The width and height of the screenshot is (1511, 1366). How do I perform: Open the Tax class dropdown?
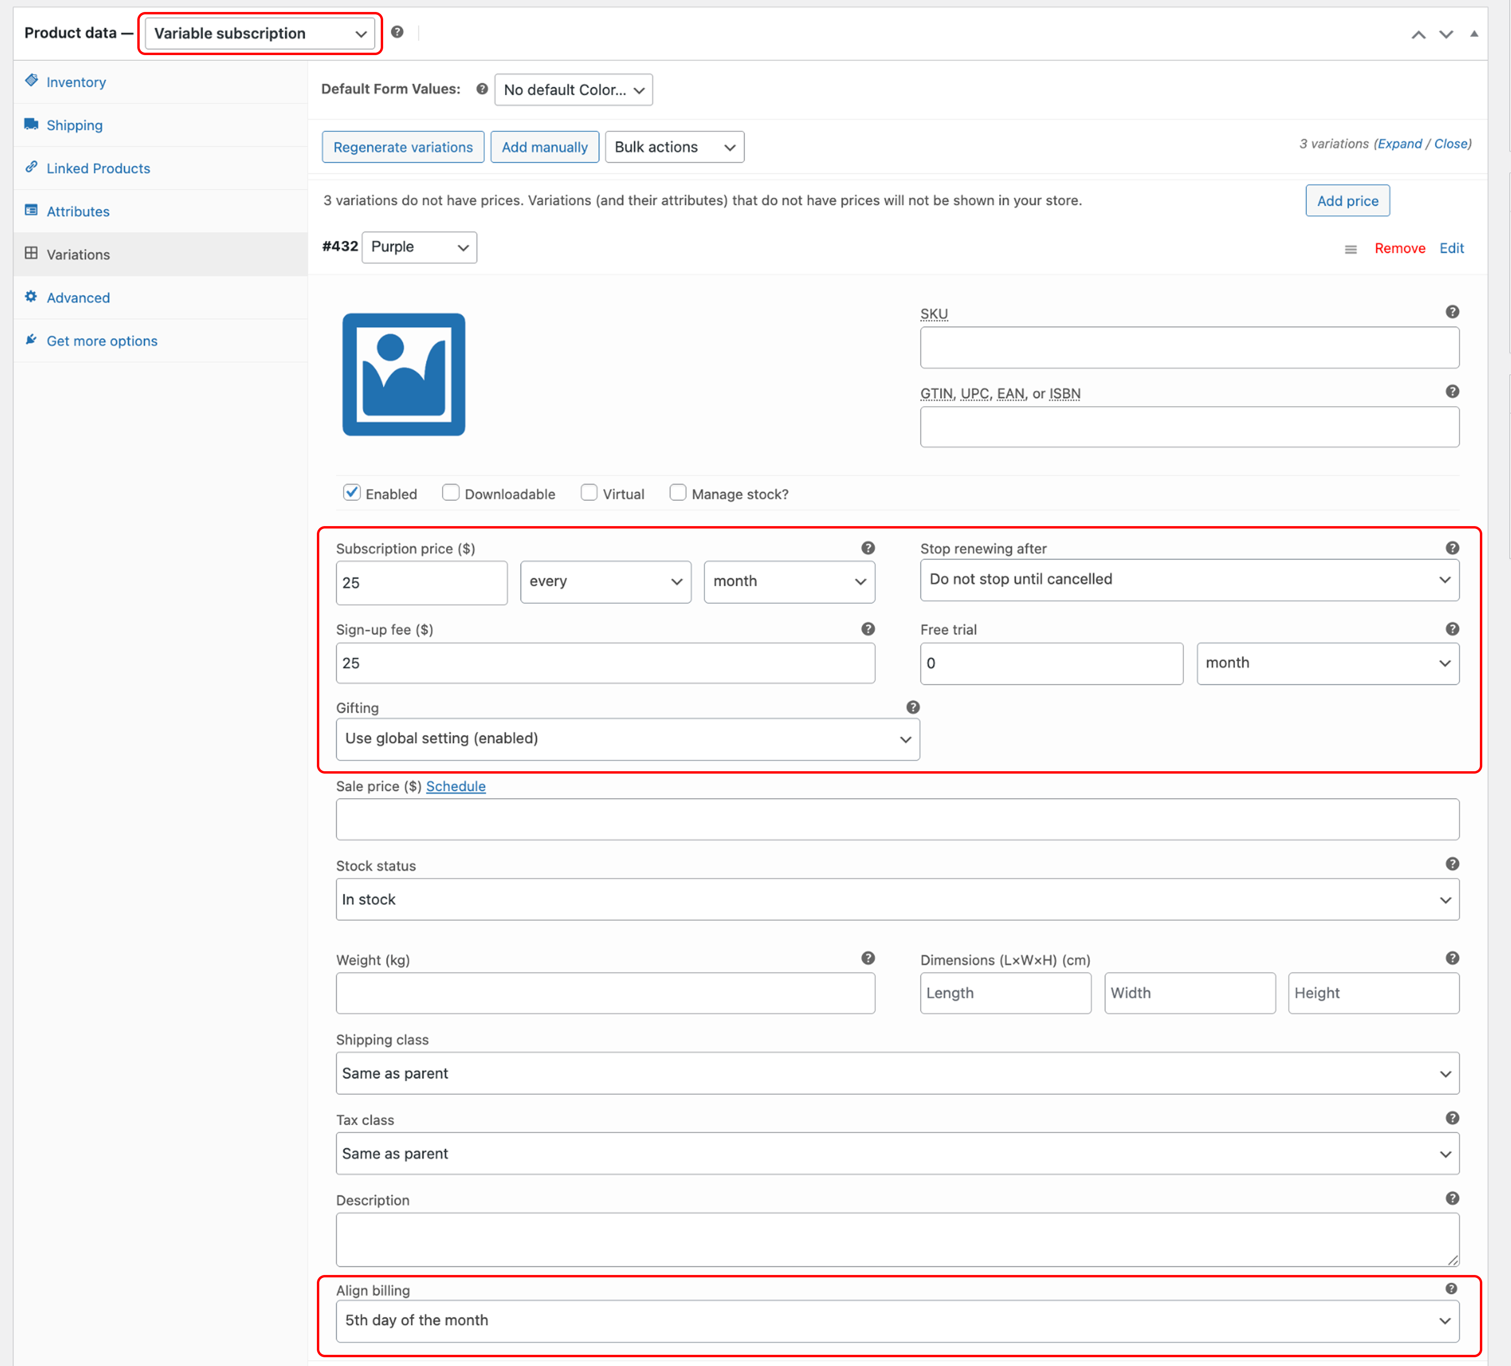[x=897, y=1154]
